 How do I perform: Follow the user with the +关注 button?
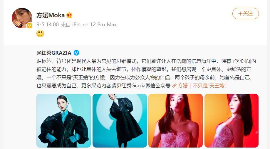tap(246, 13)
